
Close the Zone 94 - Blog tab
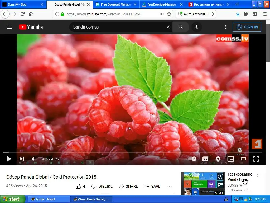click(42, 4)
